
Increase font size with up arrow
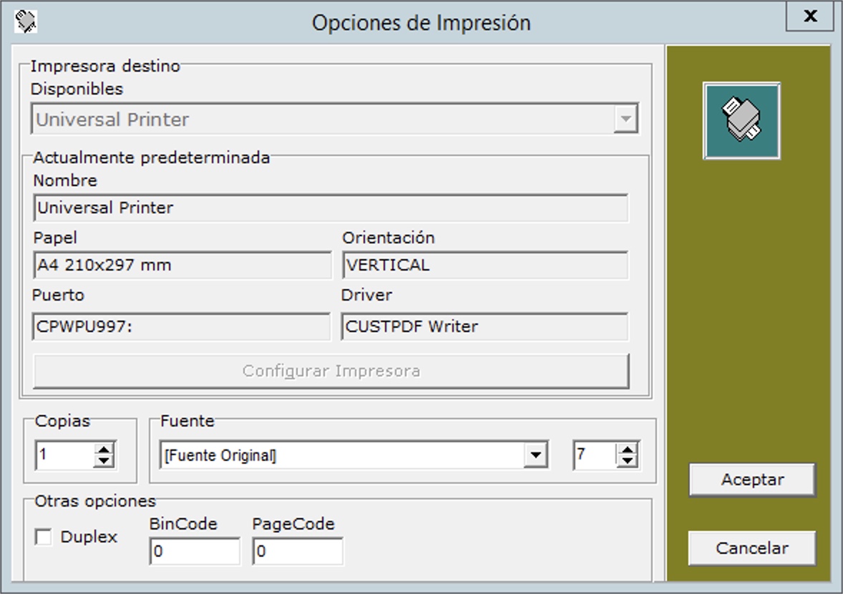[628, 449]
